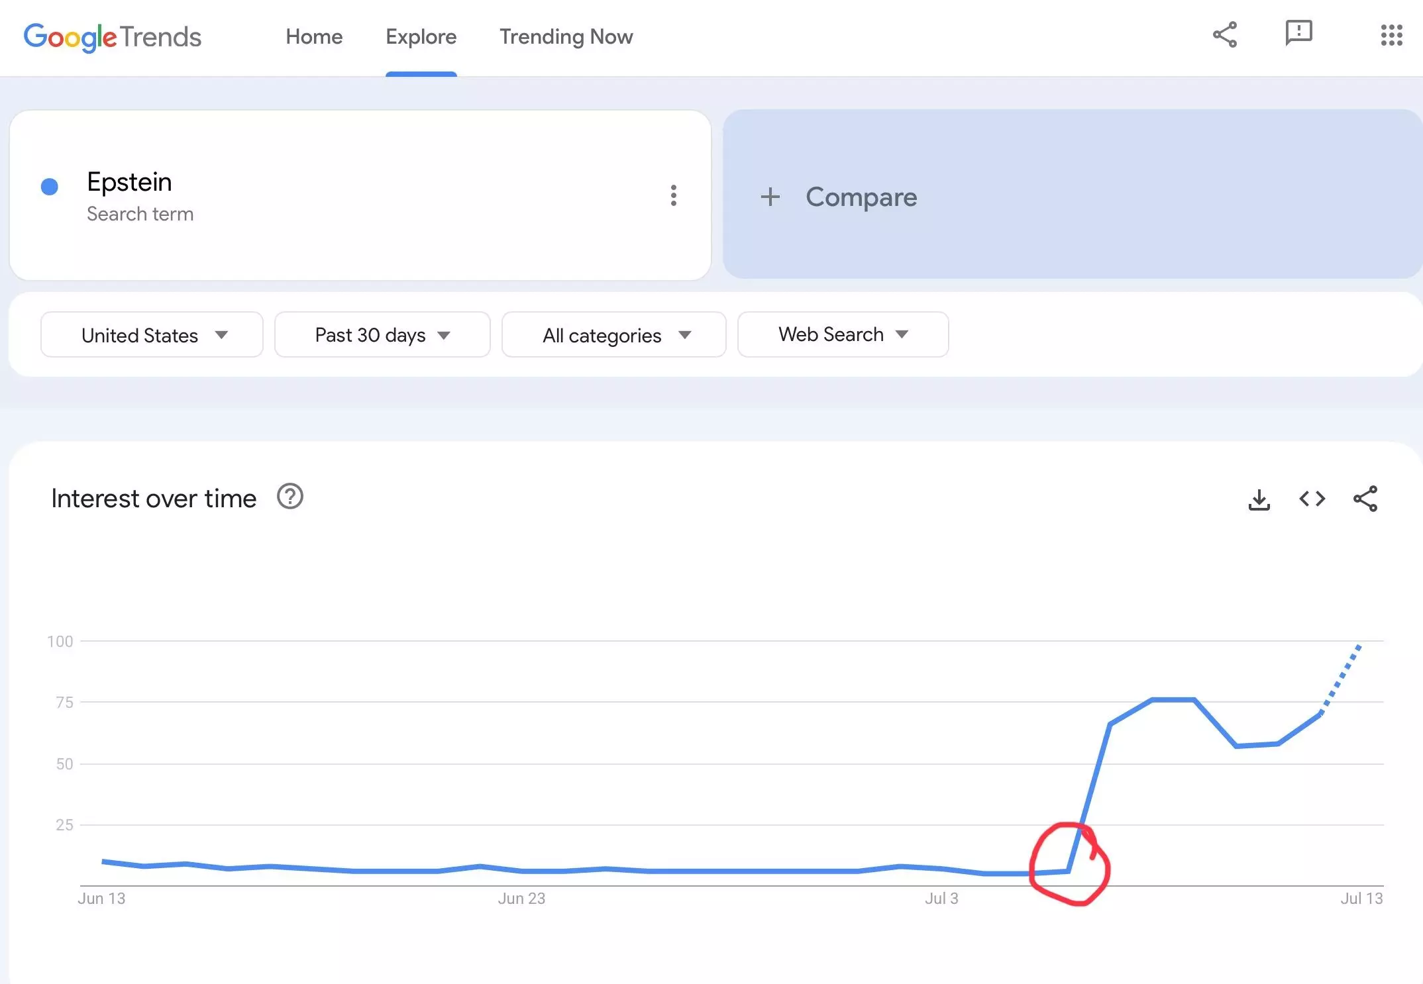Click the Epstein search term field

coord(360,195)
